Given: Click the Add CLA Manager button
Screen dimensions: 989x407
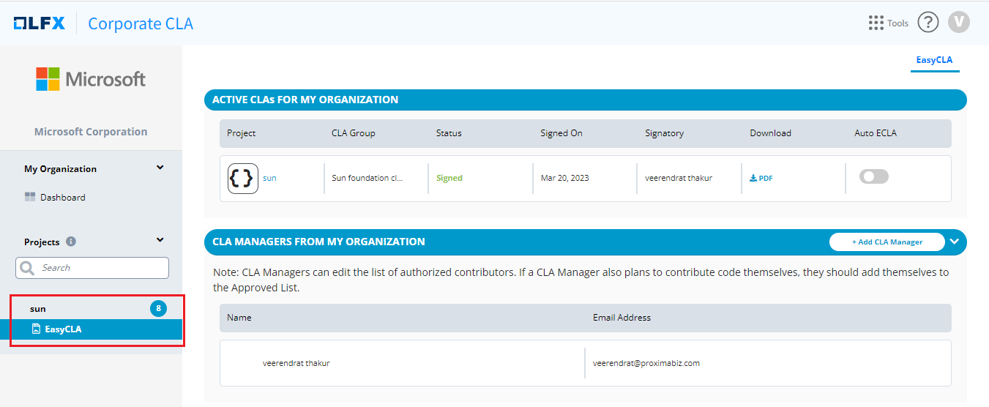Looking at the screenshot, I should click(x=887, y=242).
